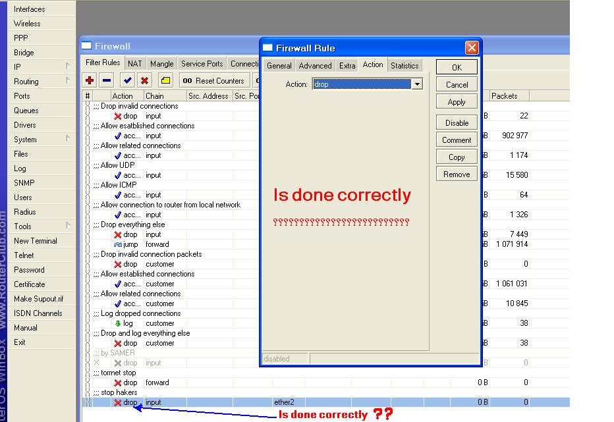This screenshot has width=614, height=422.
Task: Enable rule with blue checkmark icon
Action: [127, 80]
